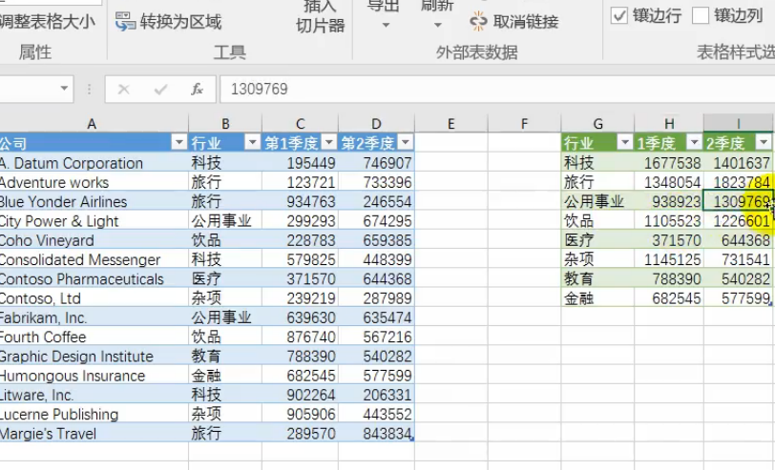The height and width of the screenshot is (470, 775).
Task: Select the column C header
Action: [300, 123]
